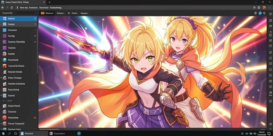Image resolution: width=273 pixels, height=136 pixels.
Task: Click the grey globe icon right of the blue circle
Action: (x=264, y=13)
